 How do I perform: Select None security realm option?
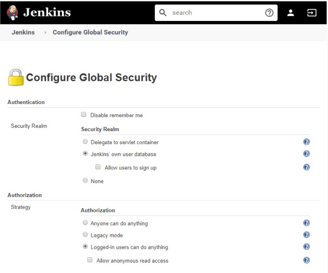85,181
